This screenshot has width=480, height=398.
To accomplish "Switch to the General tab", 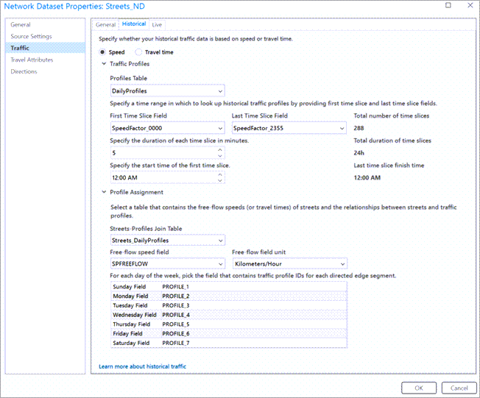I will 105,24.
